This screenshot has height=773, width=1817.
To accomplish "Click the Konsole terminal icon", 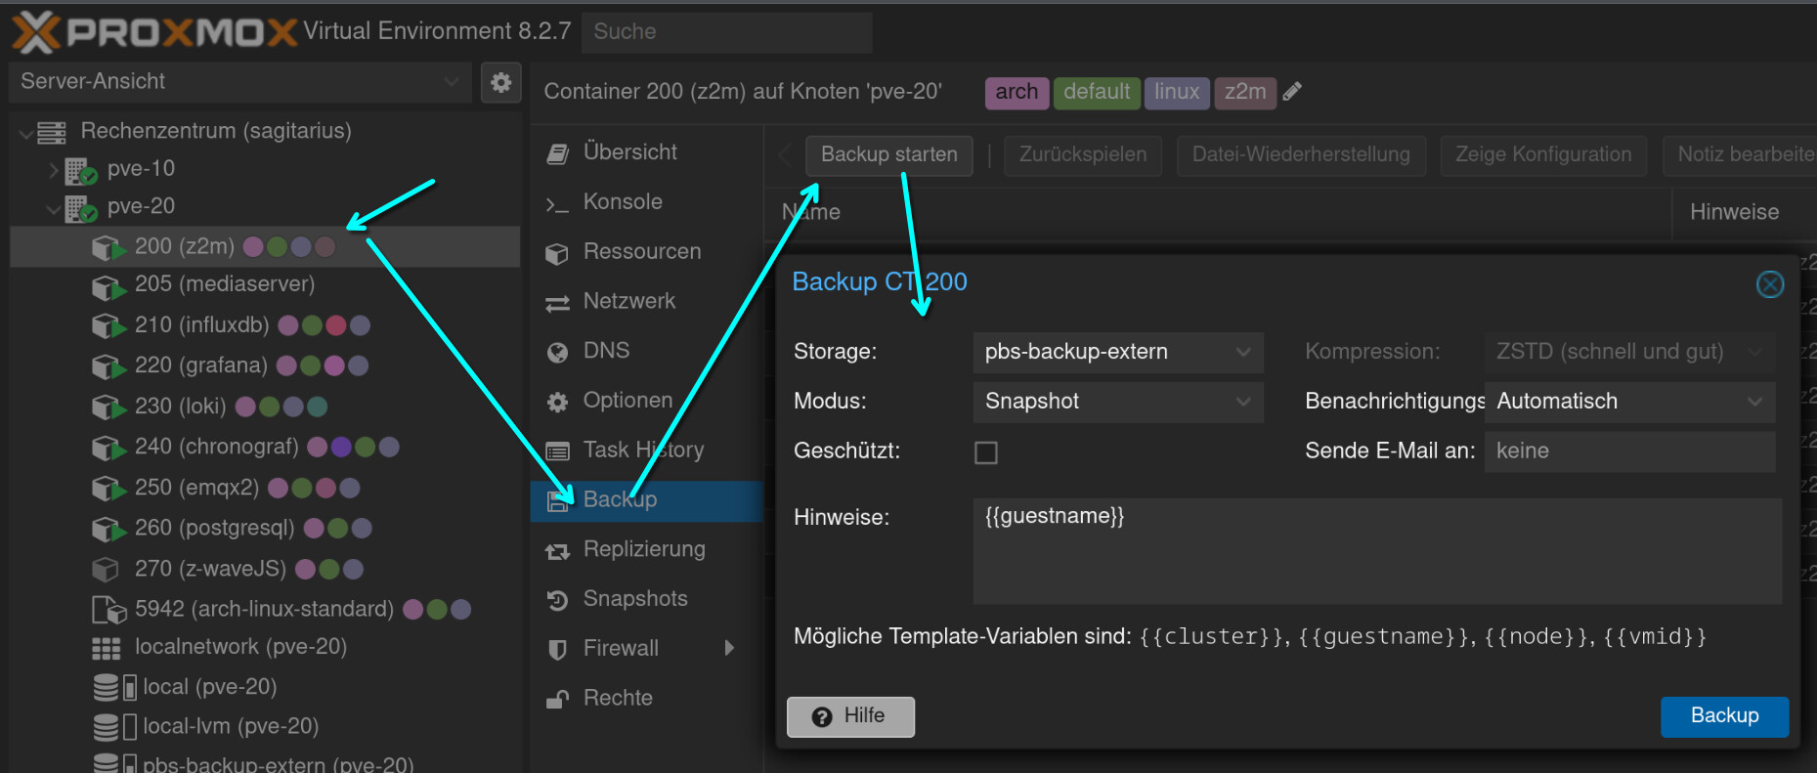I will 557,203.
